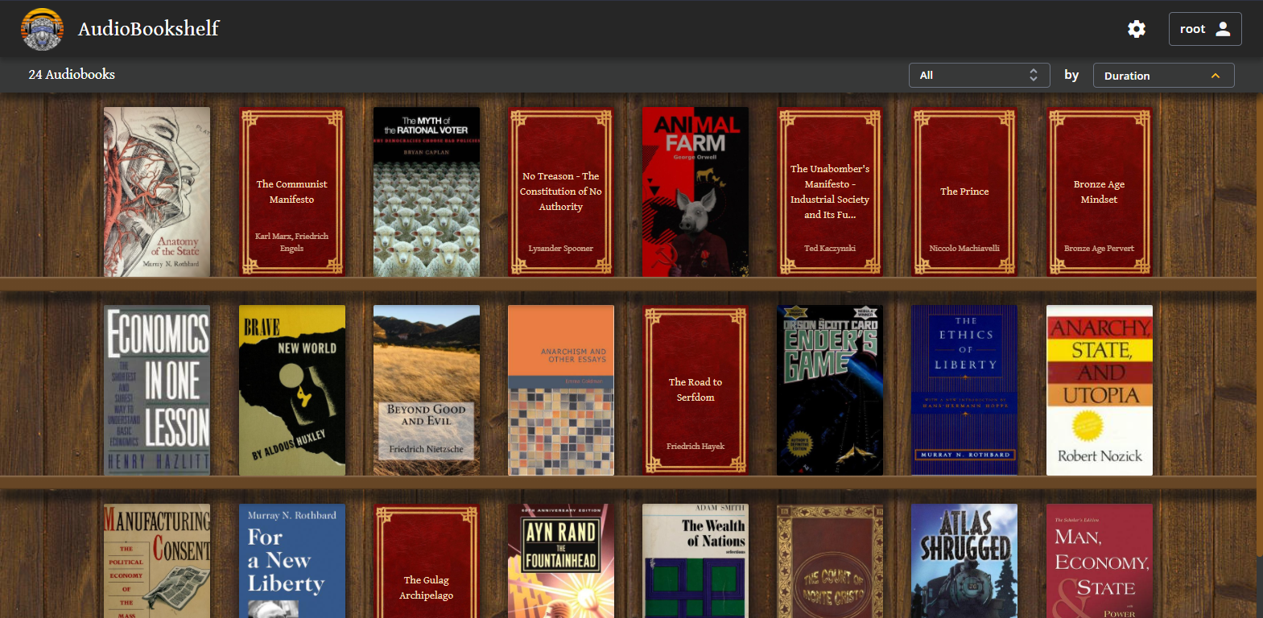Select The Road to Serfdom book
The width and height of the screenshot is (1263, 618).
tap(695, 390)
